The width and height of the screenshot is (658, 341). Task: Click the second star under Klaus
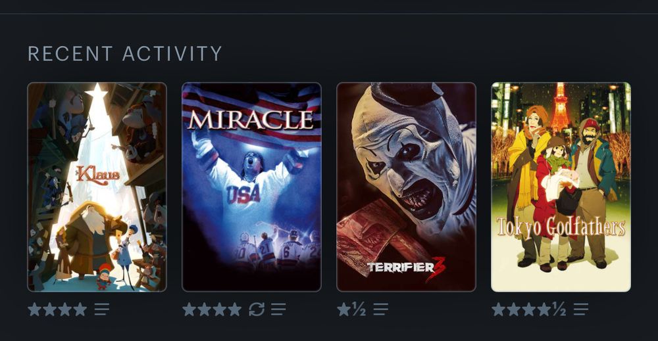[50, 309]
